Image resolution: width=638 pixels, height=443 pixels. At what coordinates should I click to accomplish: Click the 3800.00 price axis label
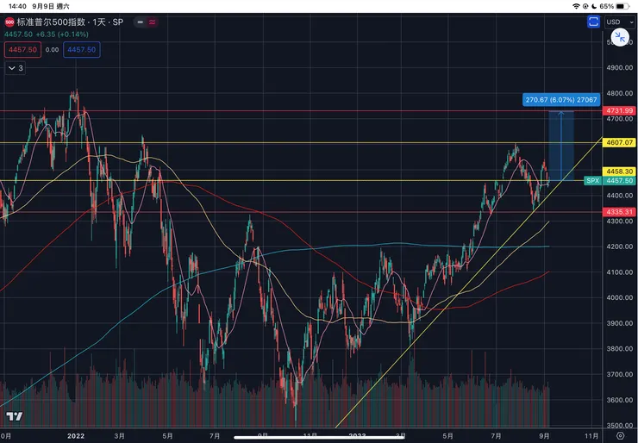coord(620,348)
